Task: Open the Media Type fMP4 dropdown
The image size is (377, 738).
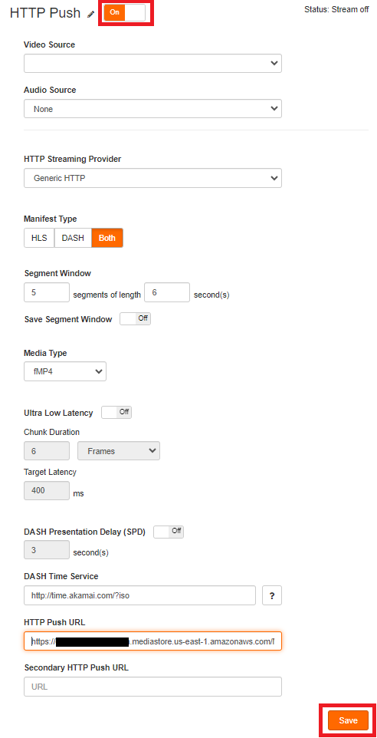Action: coord(65,371)
